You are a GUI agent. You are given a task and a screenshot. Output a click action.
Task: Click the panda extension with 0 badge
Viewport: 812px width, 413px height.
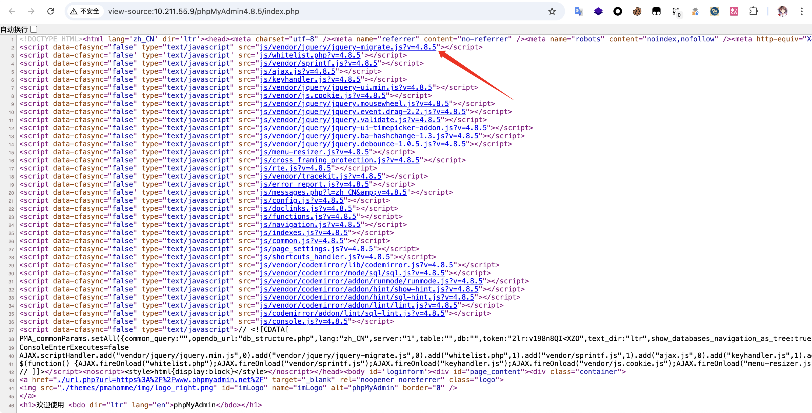point(676,12)
